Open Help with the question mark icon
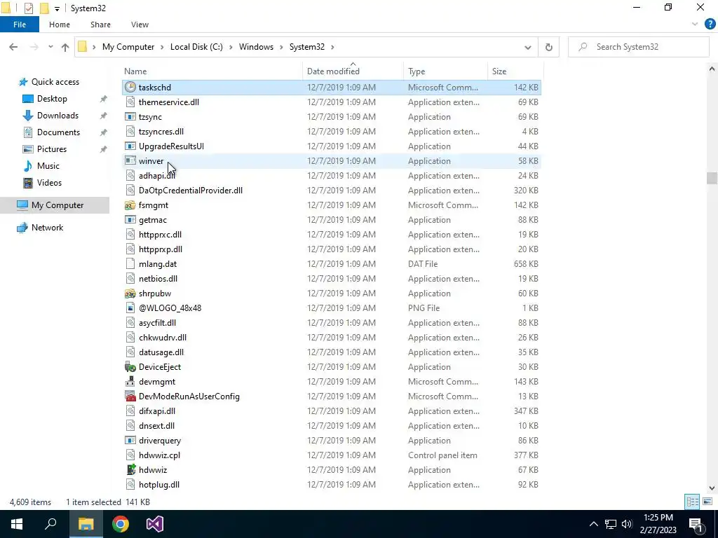718x538 pixels. pyautogui.click(x=710, y=25)
